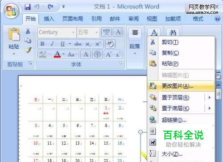
Task: Undo the last action
Action: (37, 7)
